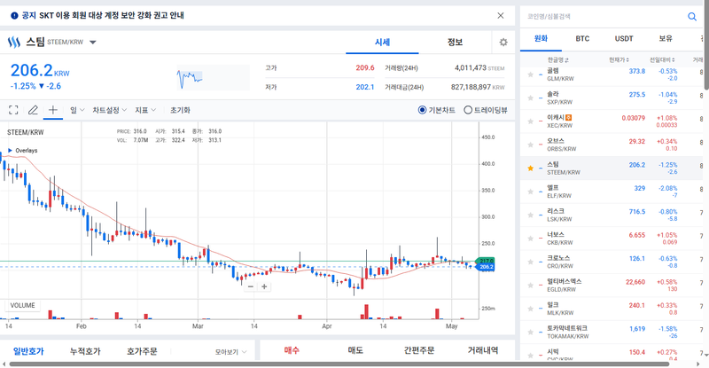Open the 차트설정 dropdown
Image resolution: width=709 pixels, height=368 pixels.
click(x=109, y=110)
